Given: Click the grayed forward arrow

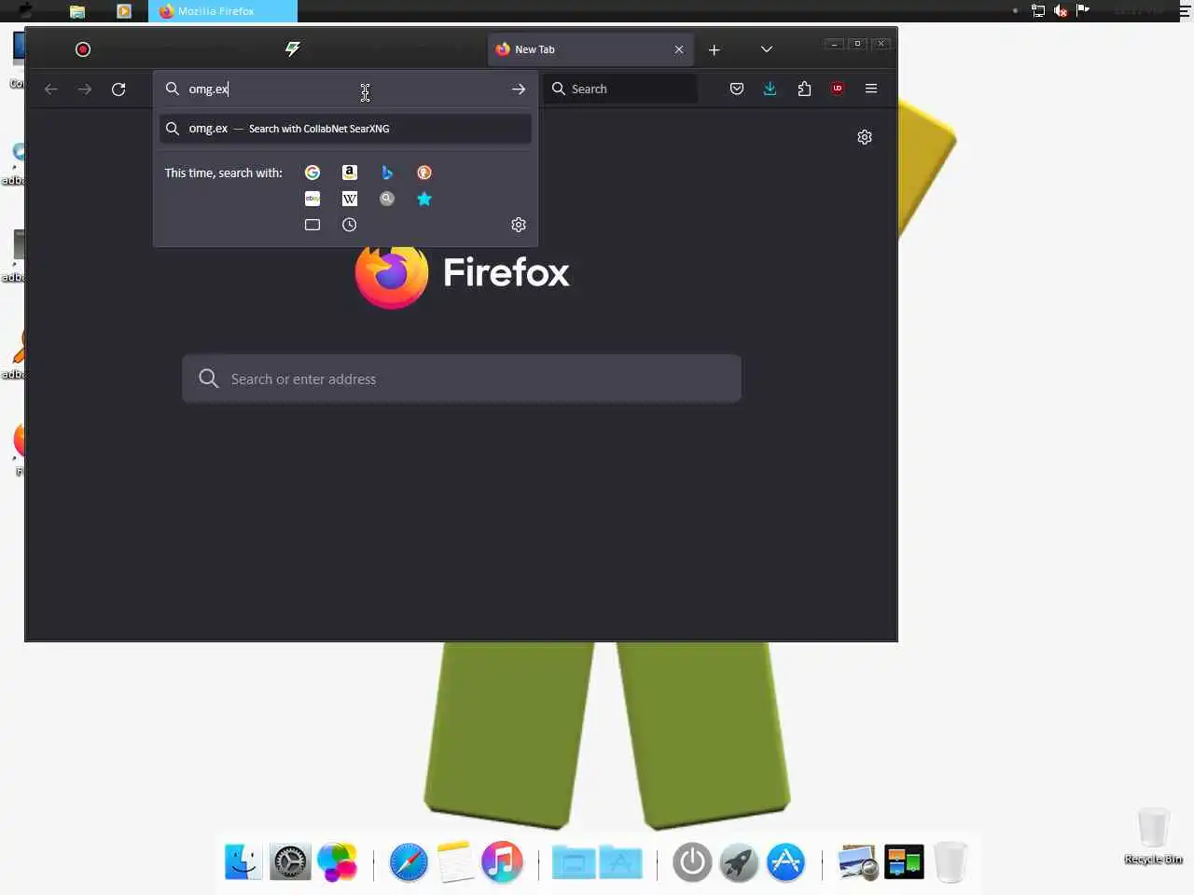Looking at the screenshot, I should point(85,89).
